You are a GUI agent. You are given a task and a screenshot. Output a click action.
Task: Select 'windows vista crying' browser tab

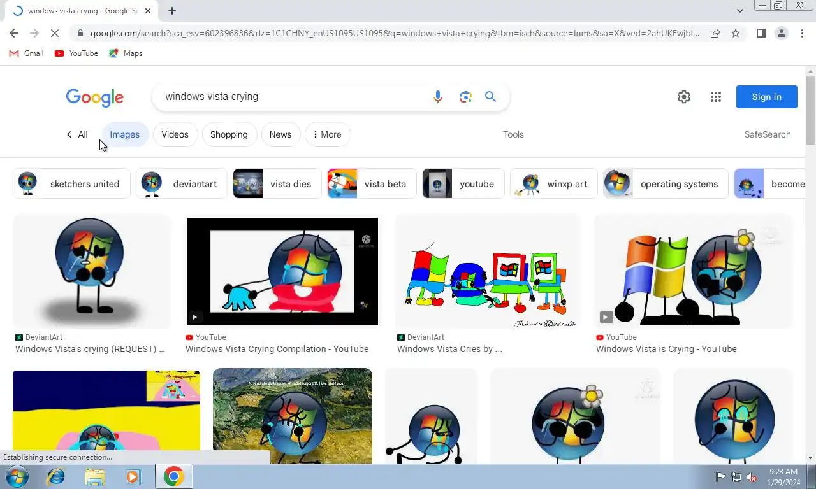coord(80,11)
